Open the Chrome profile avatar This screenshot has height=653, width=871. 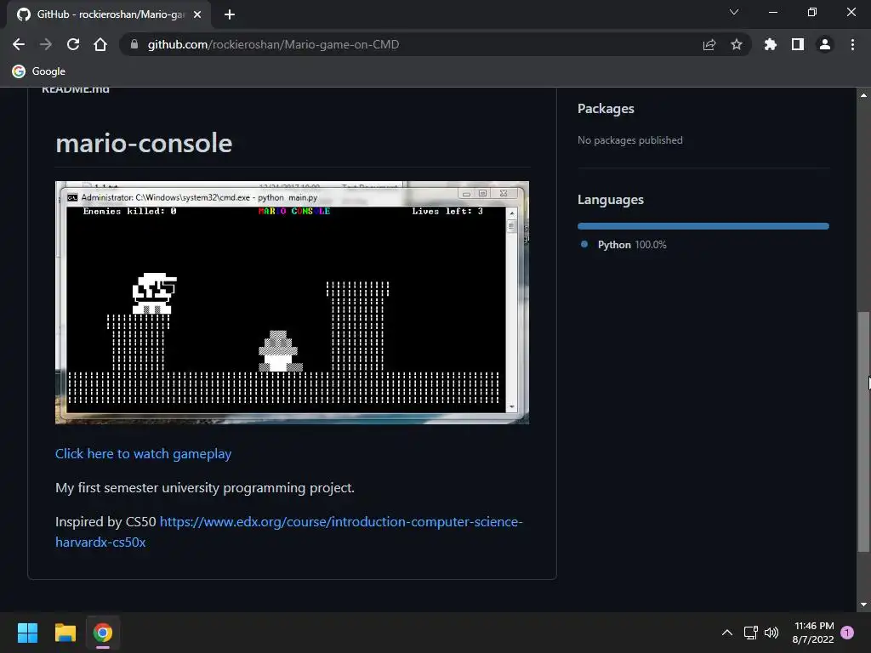tap(825, 44)
